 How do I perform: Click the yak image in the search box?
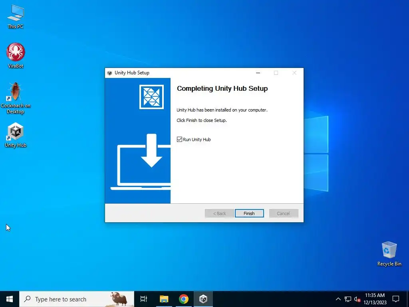click(x=119, y=299)
